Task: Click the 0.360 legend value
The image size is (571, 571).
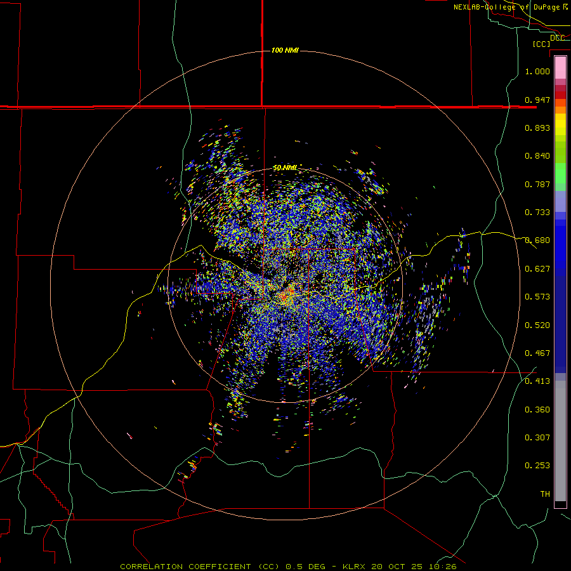Action: [x=537, y=410]
